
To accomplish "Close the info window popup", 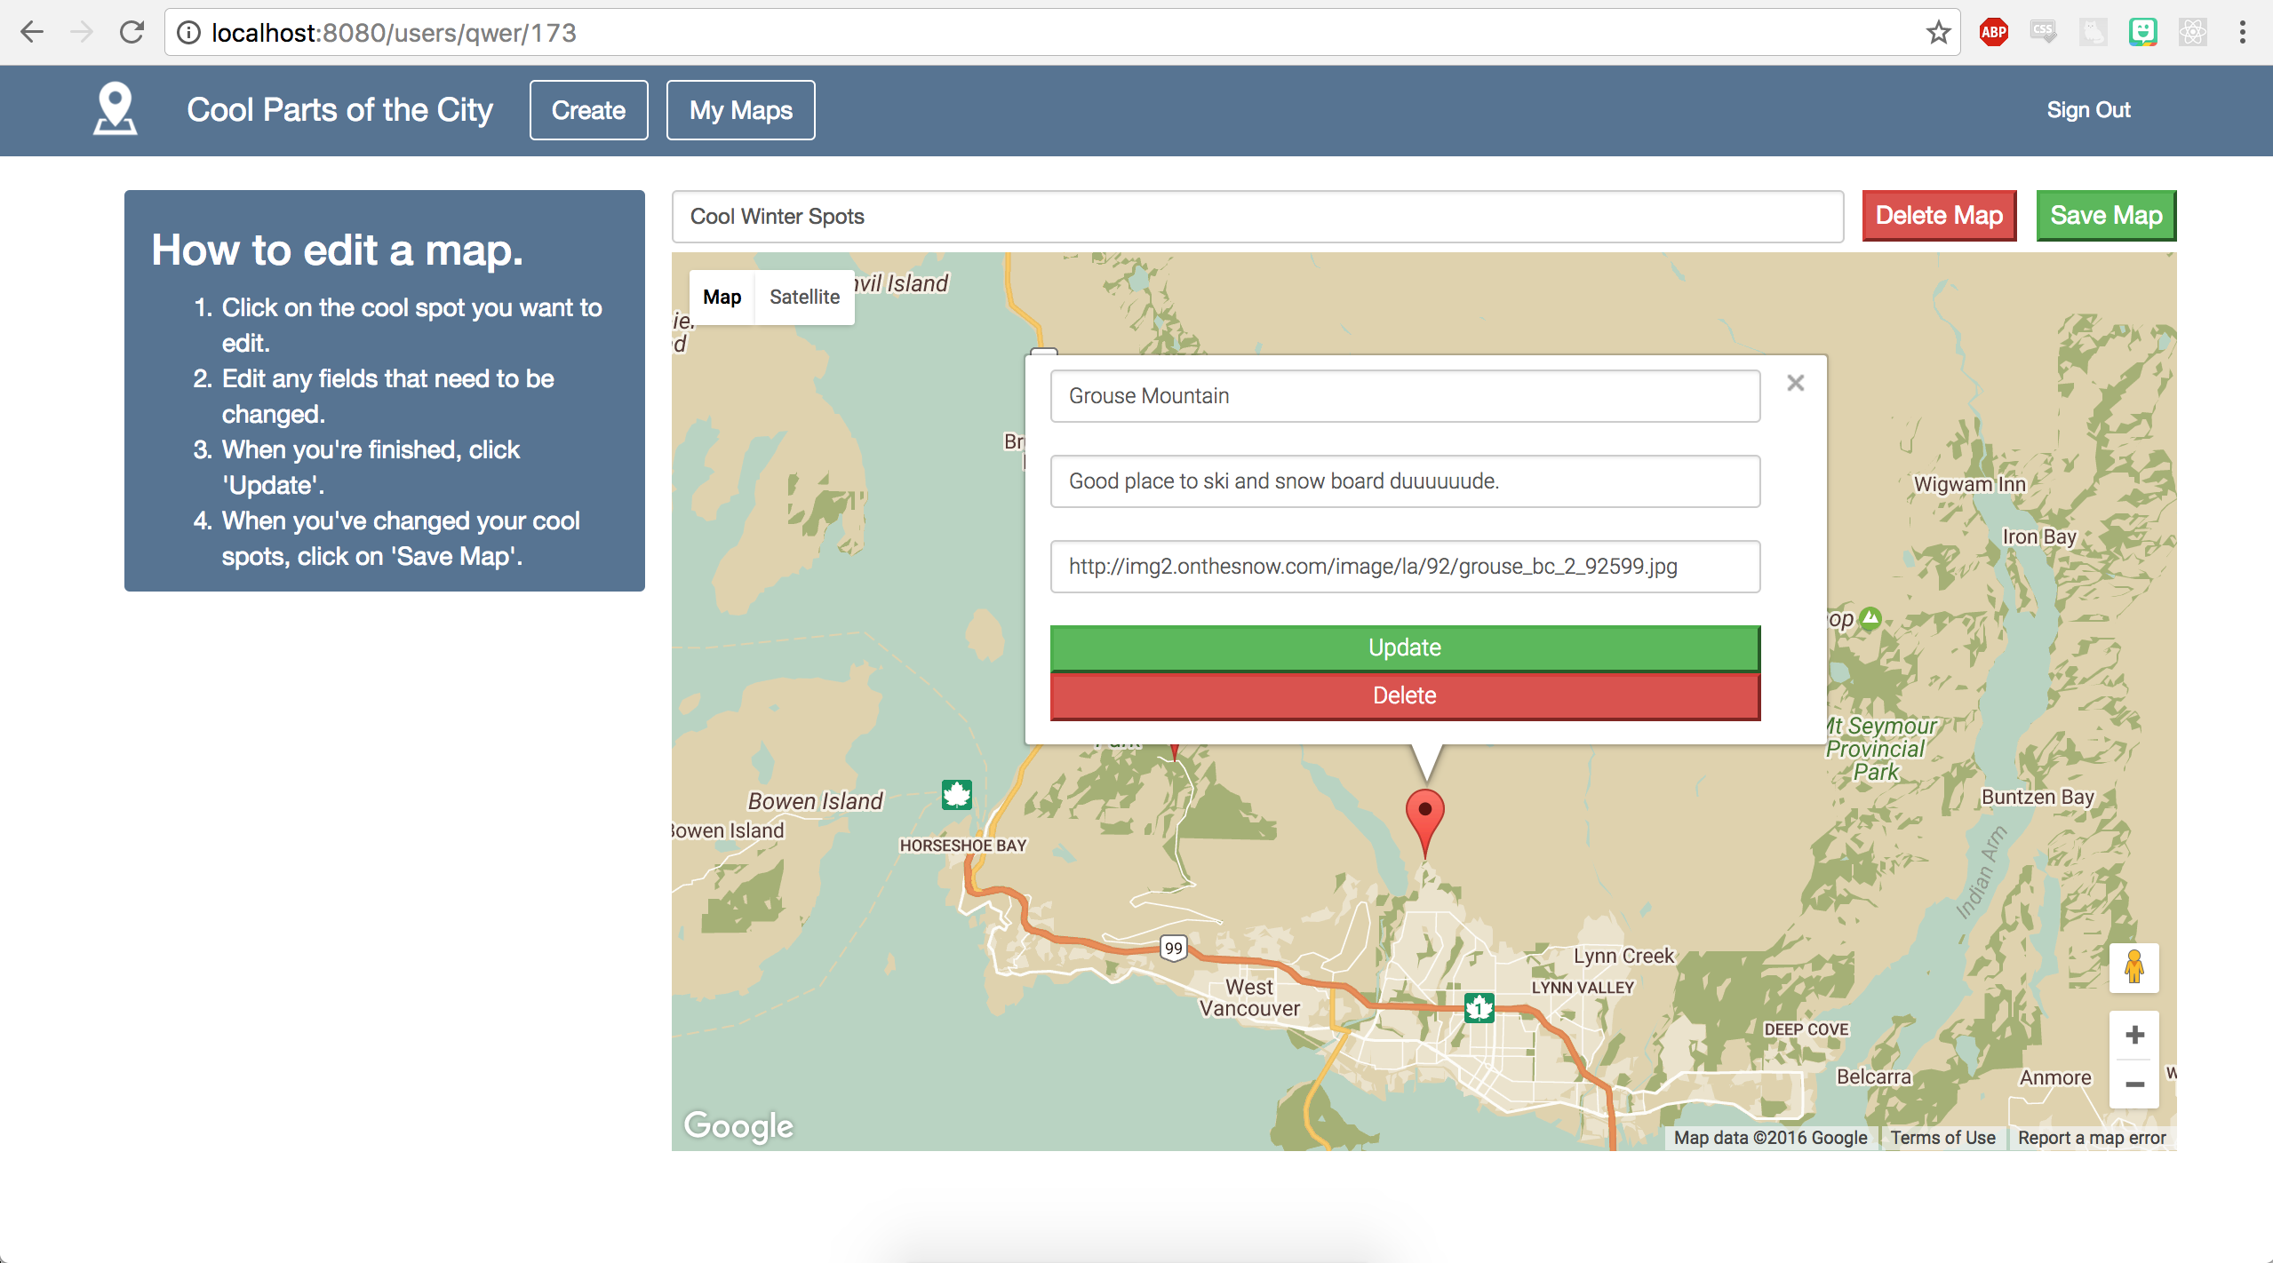I will pyautogui.click(x=1795, y=383).
